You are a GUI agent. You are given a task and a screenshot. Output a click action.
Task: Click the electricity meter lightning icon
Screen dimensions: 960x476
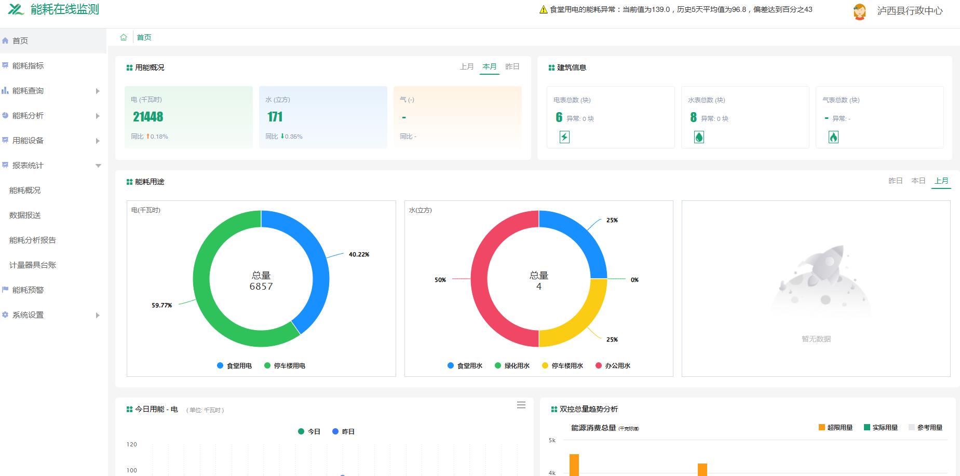pyautogui.click(x=564, y=137)
